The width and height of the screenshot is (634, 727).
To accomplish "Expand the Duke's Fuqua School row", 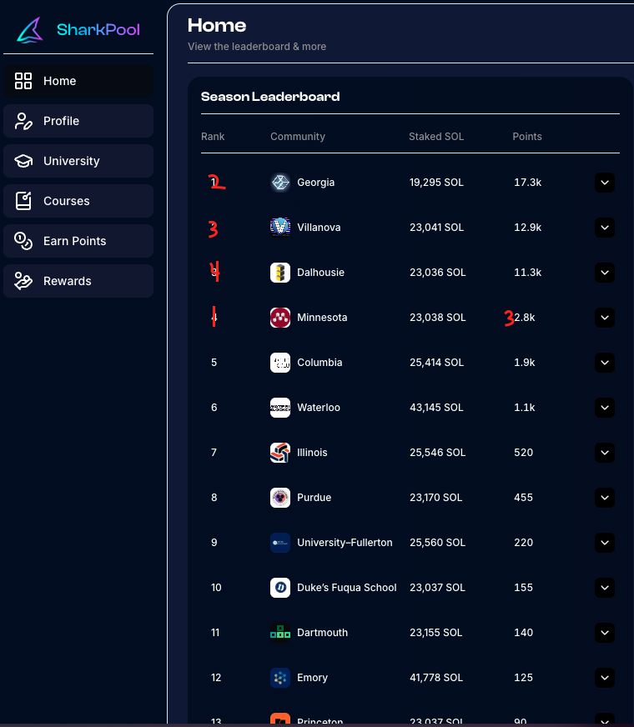I will coord(605,588).
